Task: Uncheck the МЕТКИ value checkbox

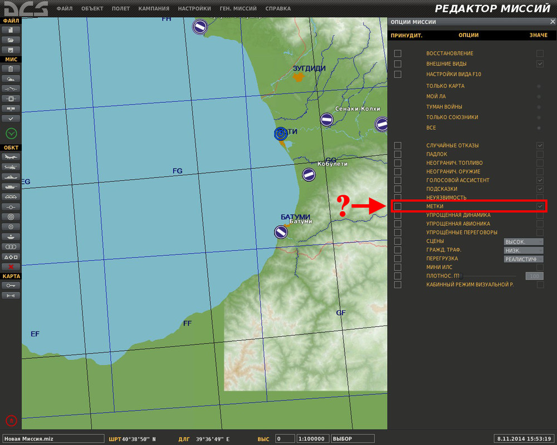Action: [x=540, y=206]
